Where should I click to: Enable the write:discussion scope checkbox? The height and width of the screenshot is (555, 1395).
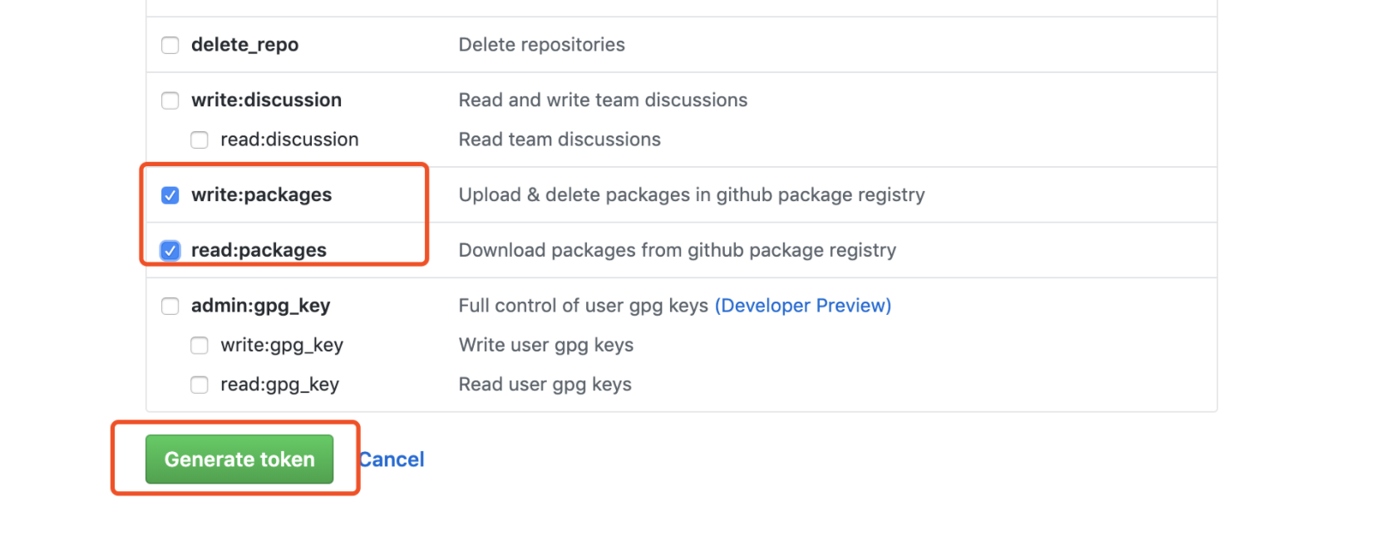(x=170, y=101)
